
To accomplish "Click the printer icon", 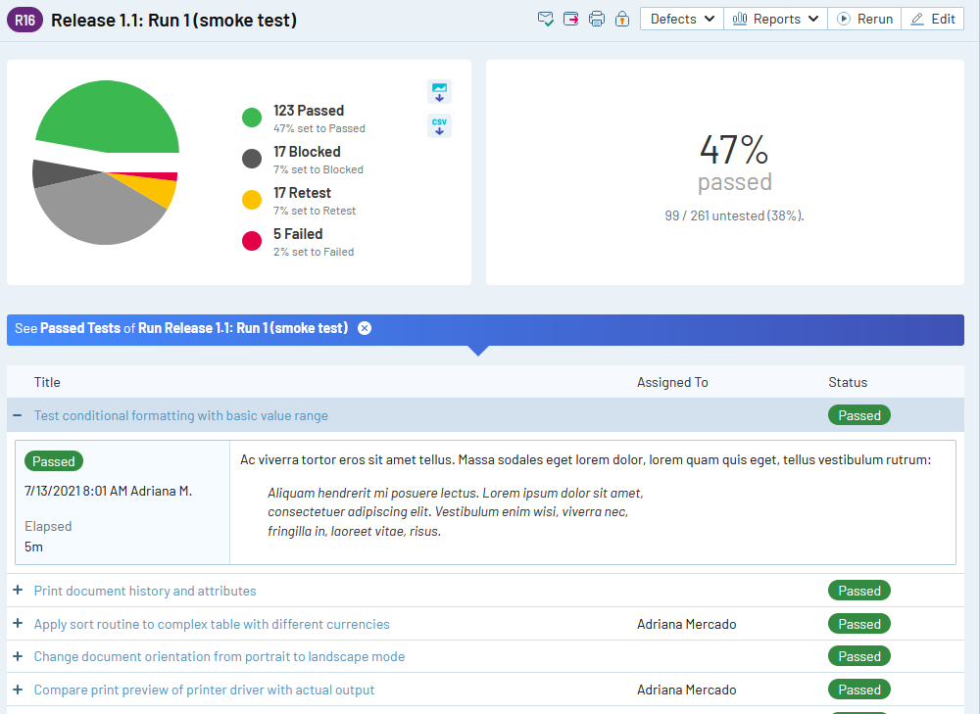I will point(597,20).
